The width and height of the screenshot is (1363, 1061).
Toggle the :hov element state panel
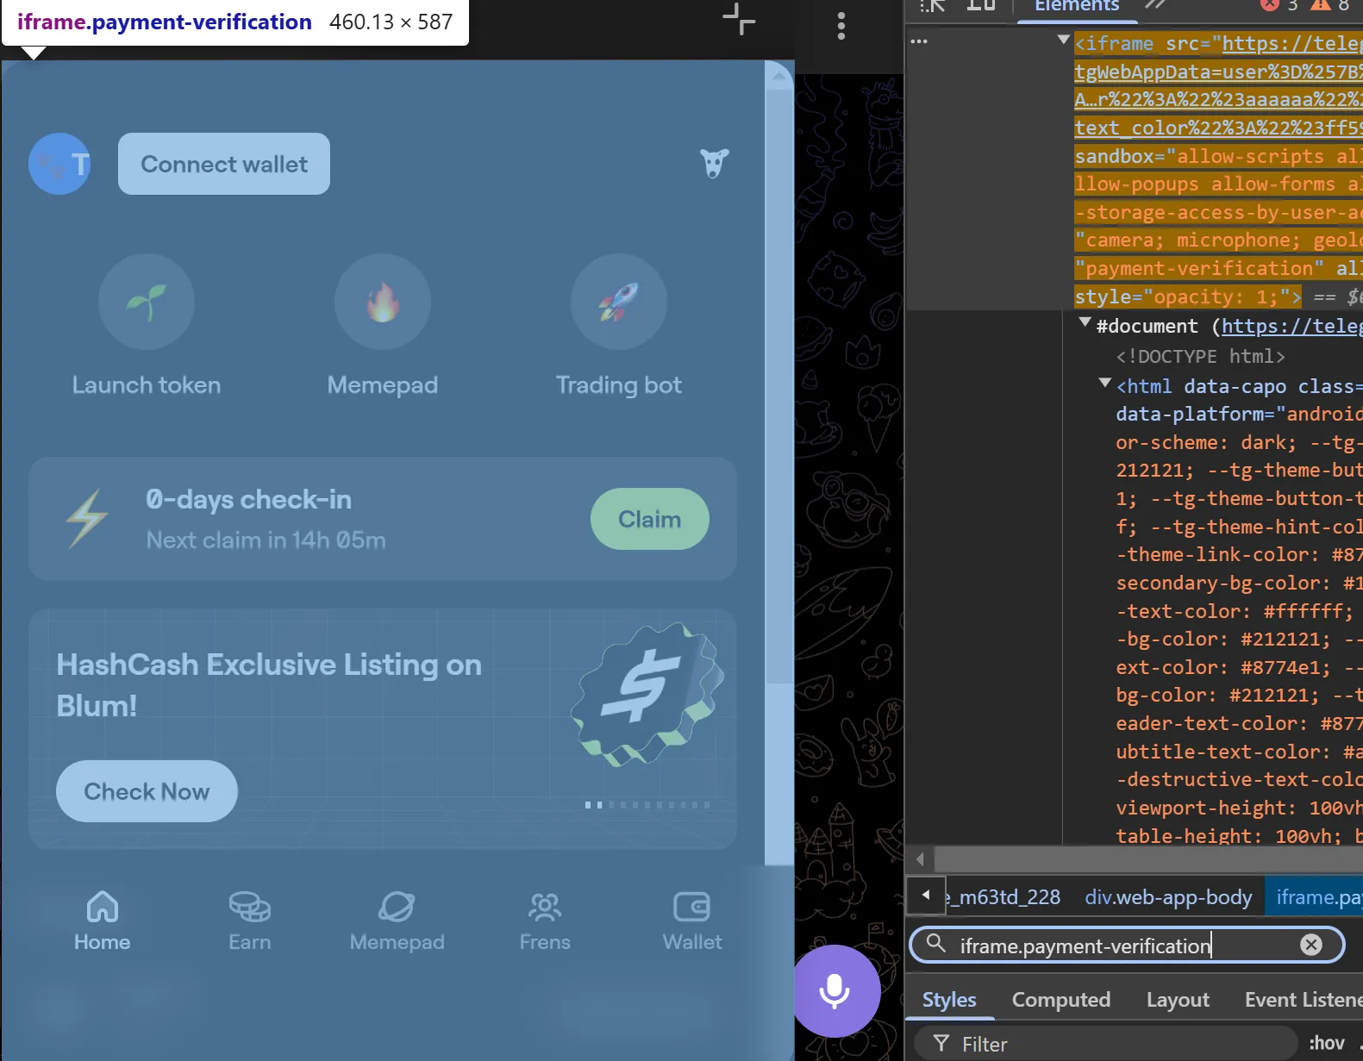coord(1326,1043)
